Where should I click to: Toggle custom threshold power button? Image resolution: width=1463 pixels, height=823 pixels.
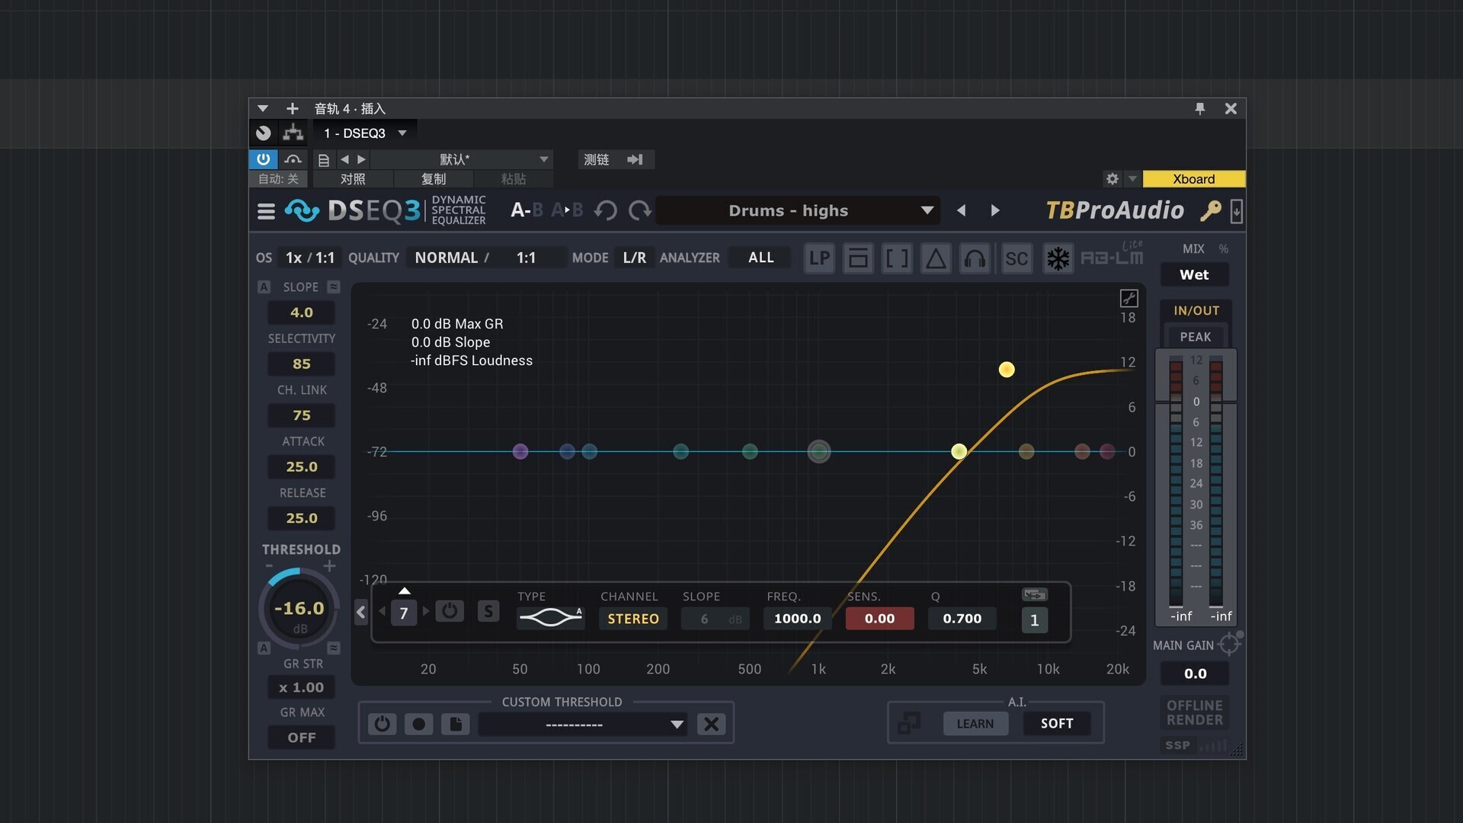pos(382,724)
